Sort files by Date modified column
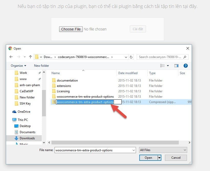Viewport: 210px width, 171px height. 128,73
